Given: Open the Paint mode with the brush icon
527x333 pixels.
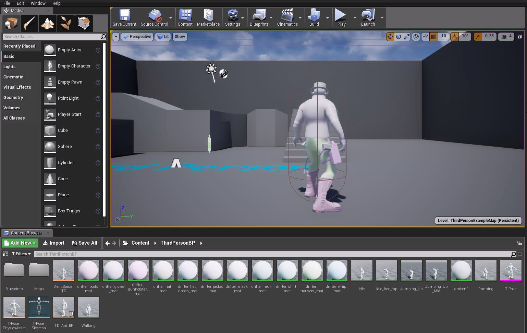Looking at the screenshot, I should tap(29, 23).
